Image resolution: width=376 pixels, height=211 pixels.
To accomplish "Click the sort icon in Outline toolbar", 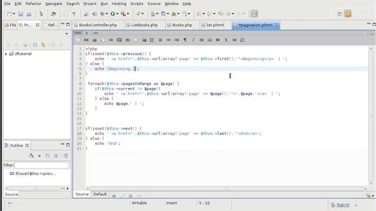I will click(x=31, y=156).
